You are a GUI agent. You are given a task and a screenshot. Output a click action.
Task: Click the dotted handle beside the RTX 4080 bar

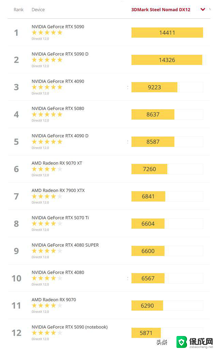tap(128, 278)
